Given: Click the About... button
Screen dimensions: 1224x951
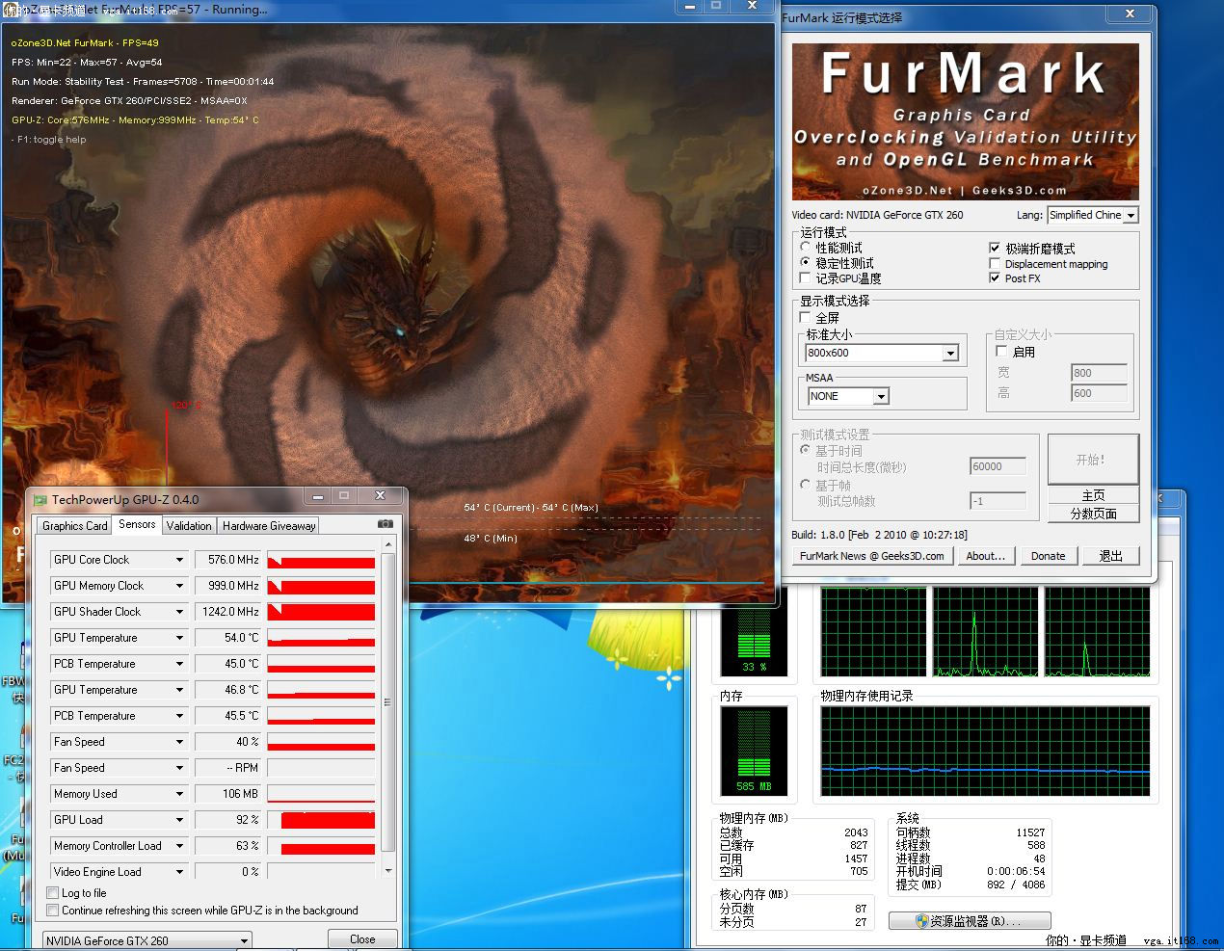Looking at the screenshot, I should coord(986,556).
